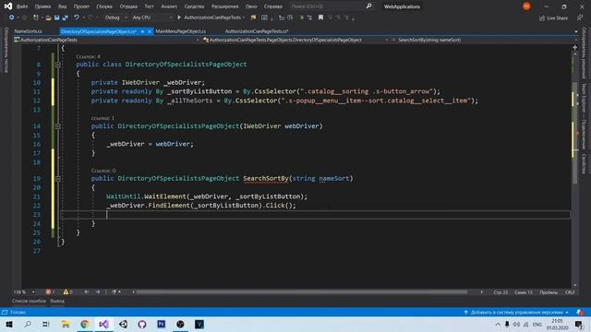Click the error count indicator icon
This screenshot has width=591, height=332.
(x=48, y=292)
